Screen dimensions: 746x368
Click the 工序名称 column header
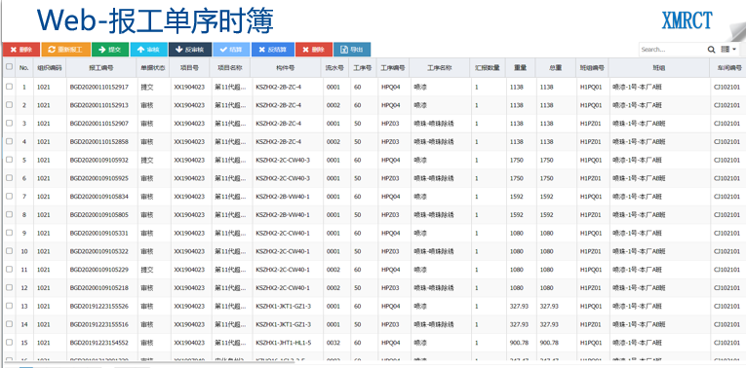(x=440, y=68)
